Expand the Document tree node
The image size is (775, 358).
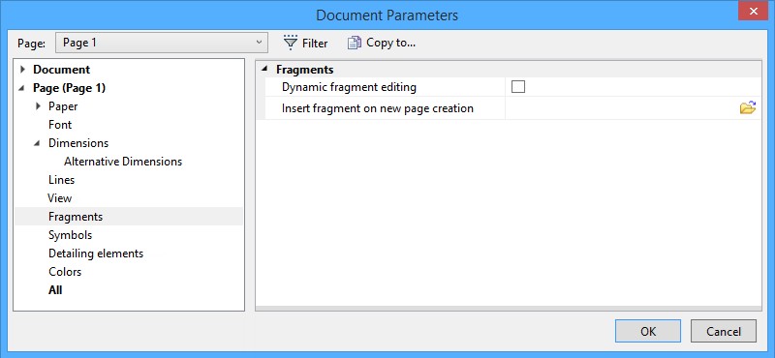(22, 70)
